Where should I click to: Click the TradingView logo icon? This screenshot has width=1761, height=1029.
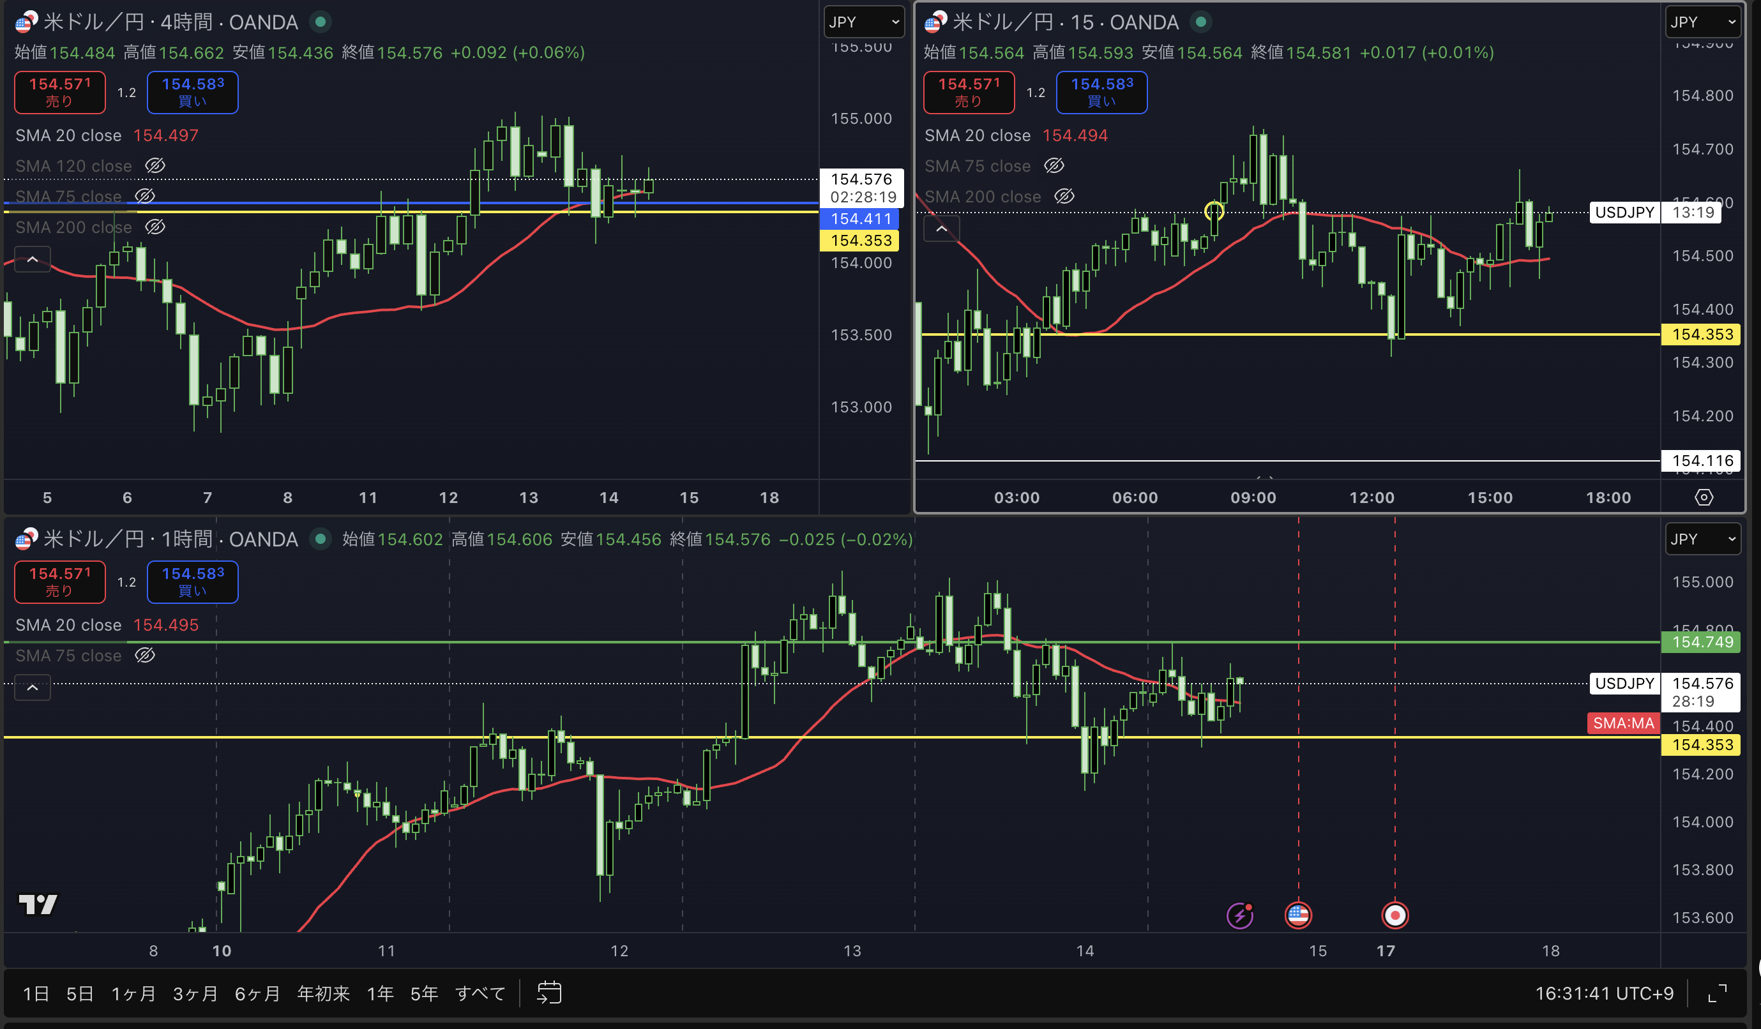pyautogui.click(x=38, y=904)
